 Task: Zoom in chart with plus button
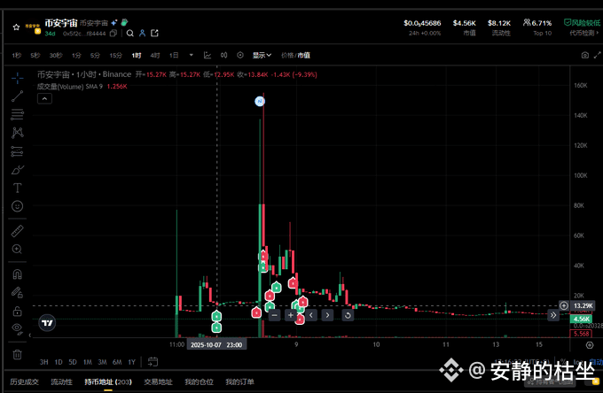[291, 315]
